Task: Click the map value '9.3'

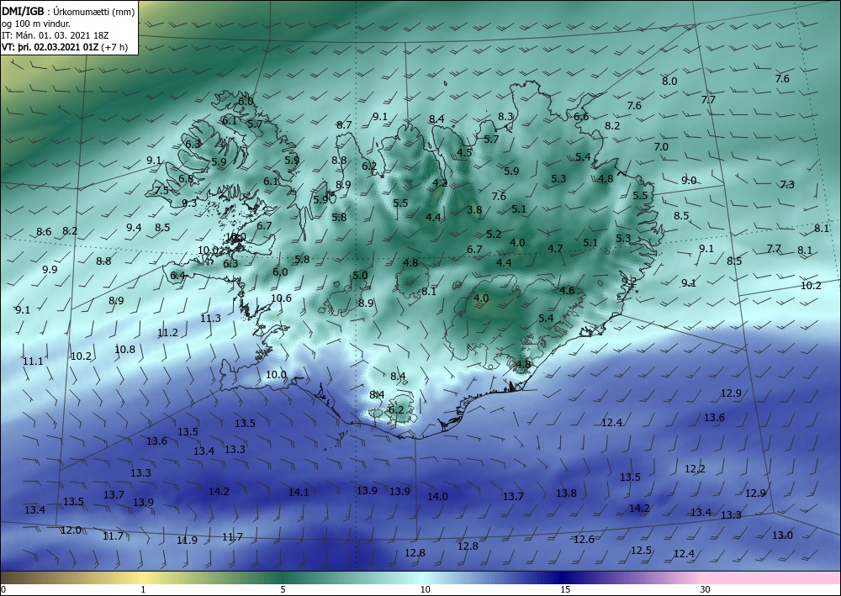Action: click(189, 203)
